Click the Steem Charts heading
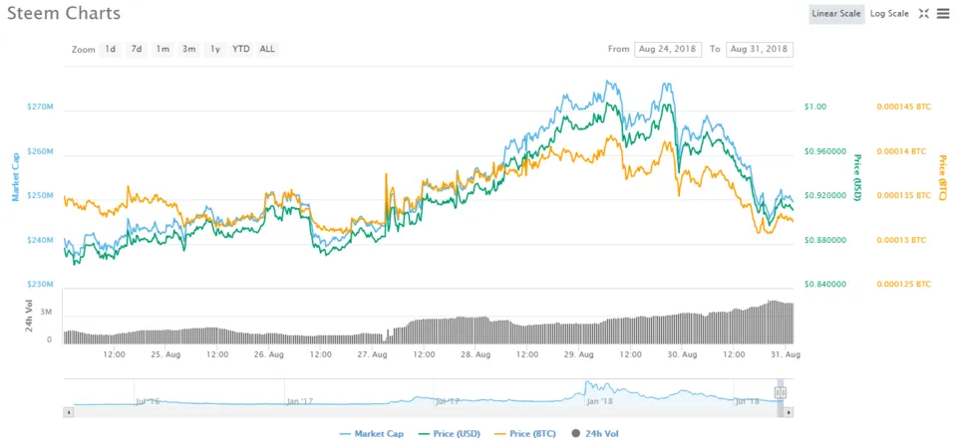Viewport: 957px width, 446px height. coord(64,13)
